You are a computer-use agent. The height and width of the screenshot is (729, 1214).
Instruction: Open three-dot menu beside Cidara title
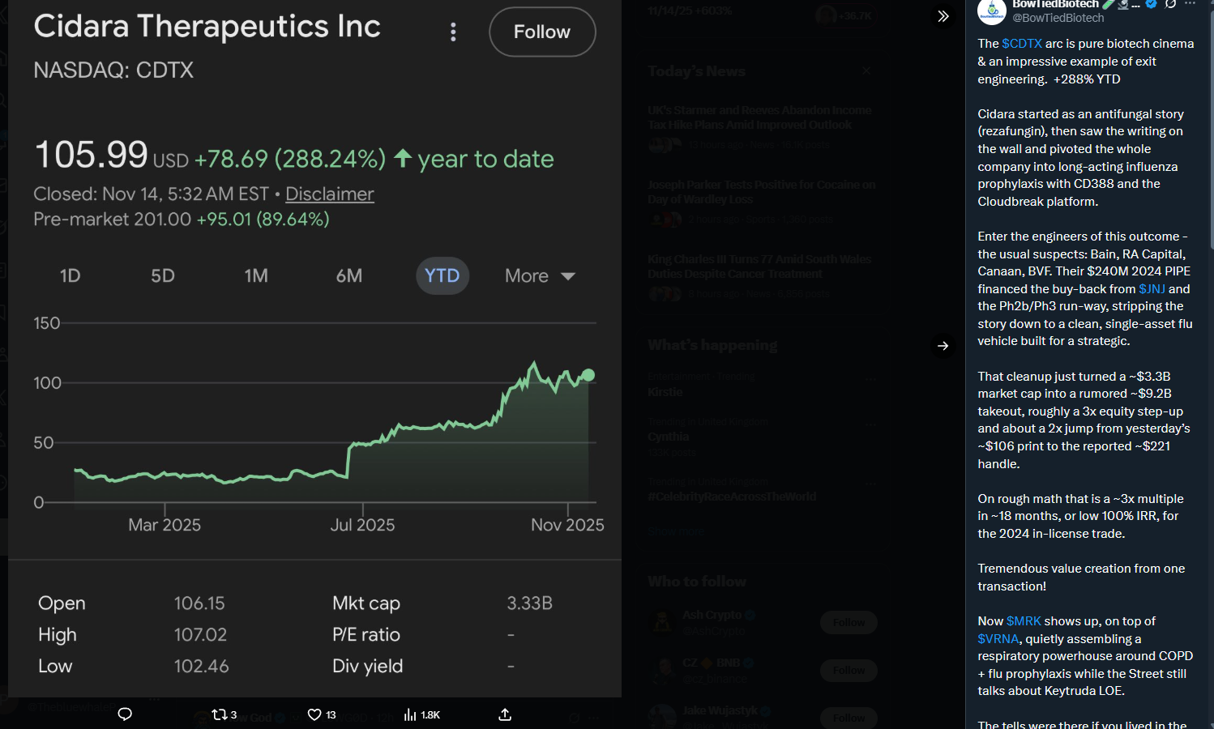[453, 32]
